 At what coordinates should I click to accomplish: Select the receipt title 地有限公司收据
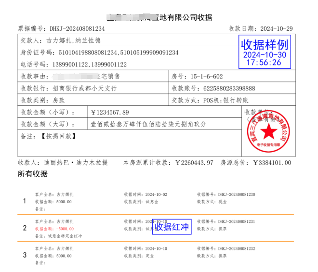186,18
